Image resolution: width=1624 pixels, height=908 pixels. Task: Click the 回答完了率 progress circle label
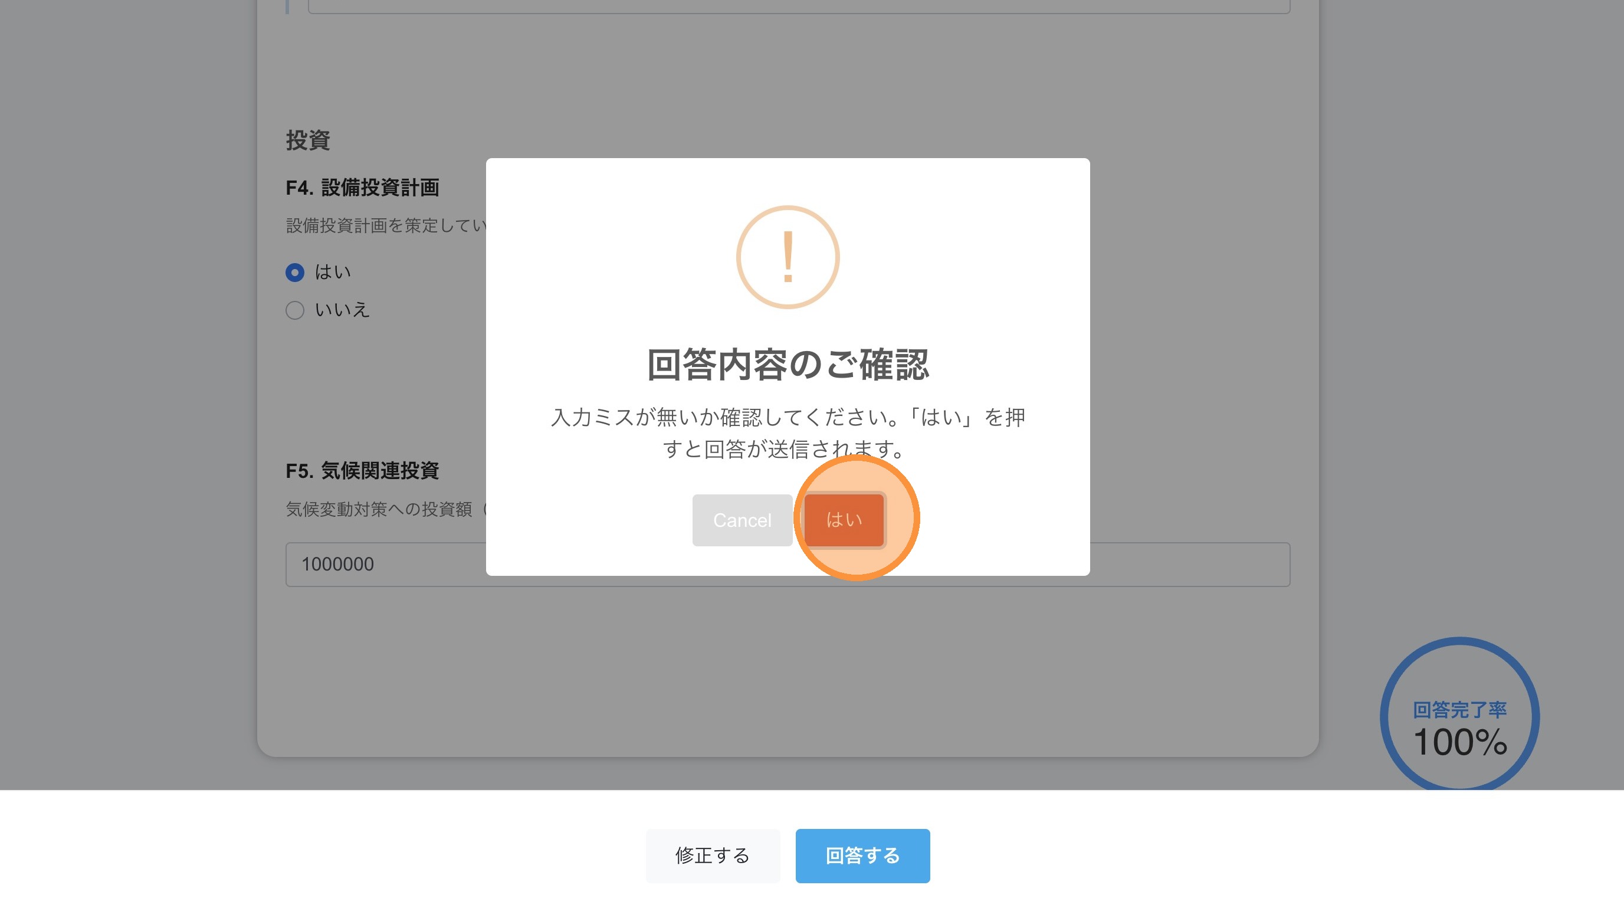coord(1459,710)
